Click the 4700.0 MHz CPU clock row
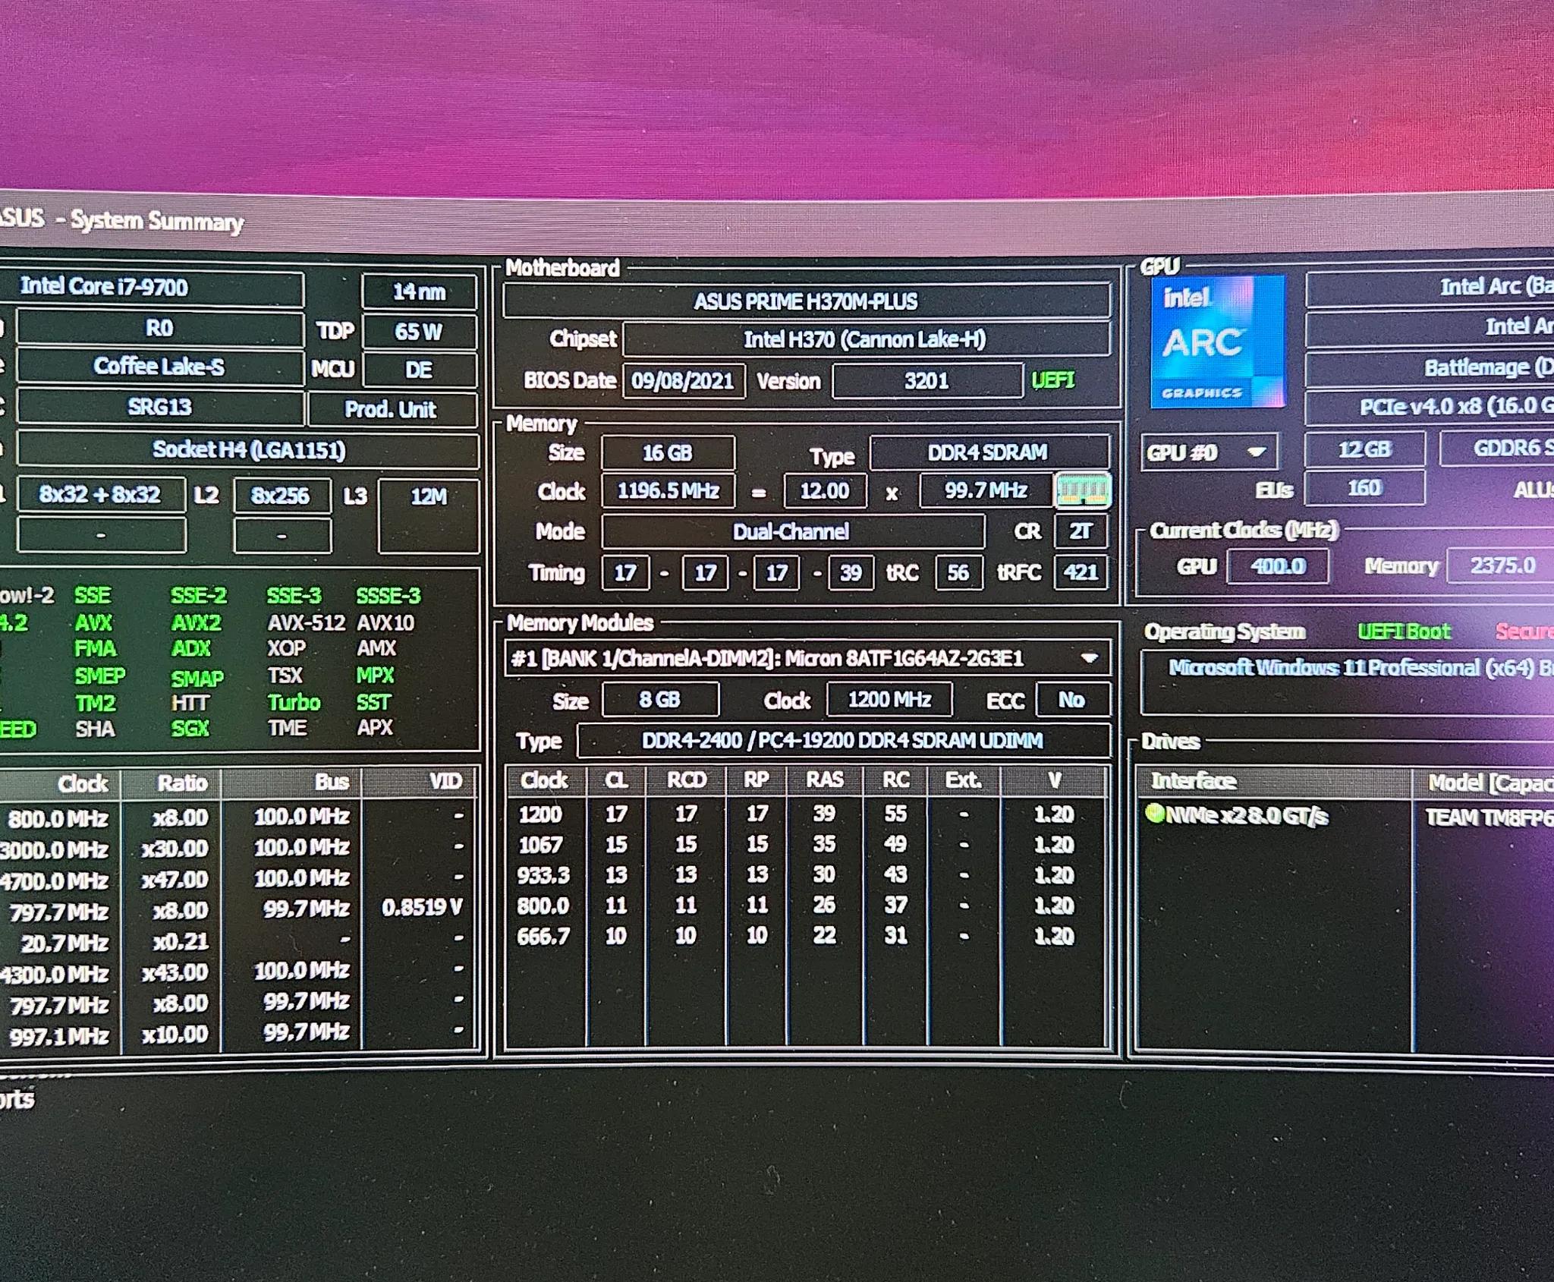Image resolution: width=1554 pixels, height=1282 pixels. point(239,880)
